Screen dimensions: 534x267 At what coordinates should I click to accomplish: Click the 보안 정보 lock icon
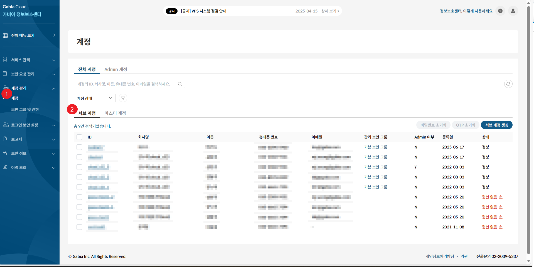[5, 153]
